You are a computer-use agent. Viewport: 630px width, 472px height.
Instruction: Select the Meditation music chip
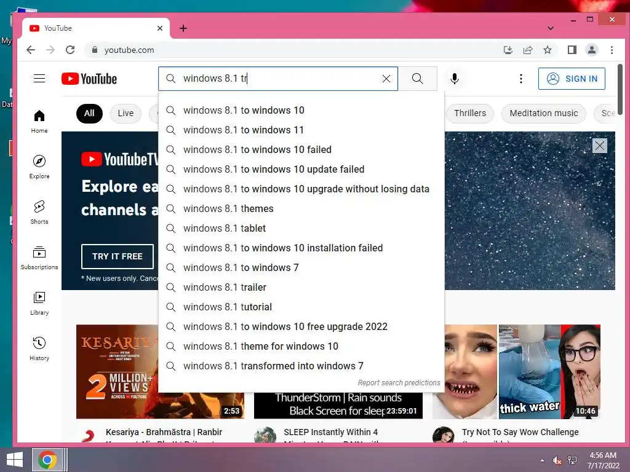click(544, 113)
